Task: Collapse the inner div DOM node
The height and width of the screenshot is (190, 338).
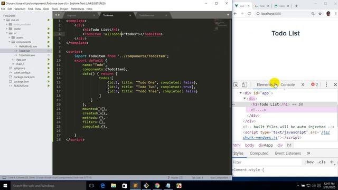Action: [x=245, y=99]
